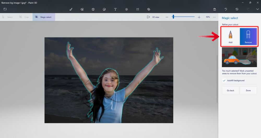
Task: Select the 2D shapes tool
Action: pyautogui.click(x=82, y=9)
